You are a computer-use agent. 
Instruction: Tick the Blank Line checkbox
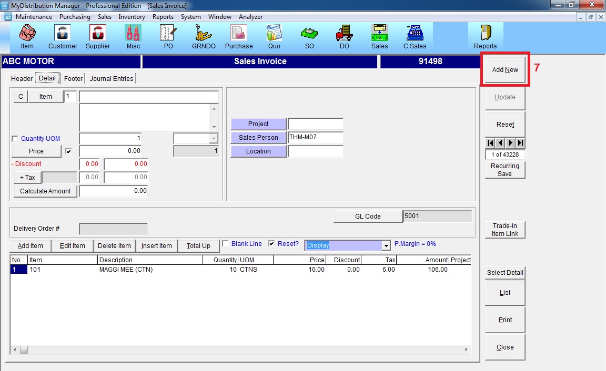(x=225, y=244)
